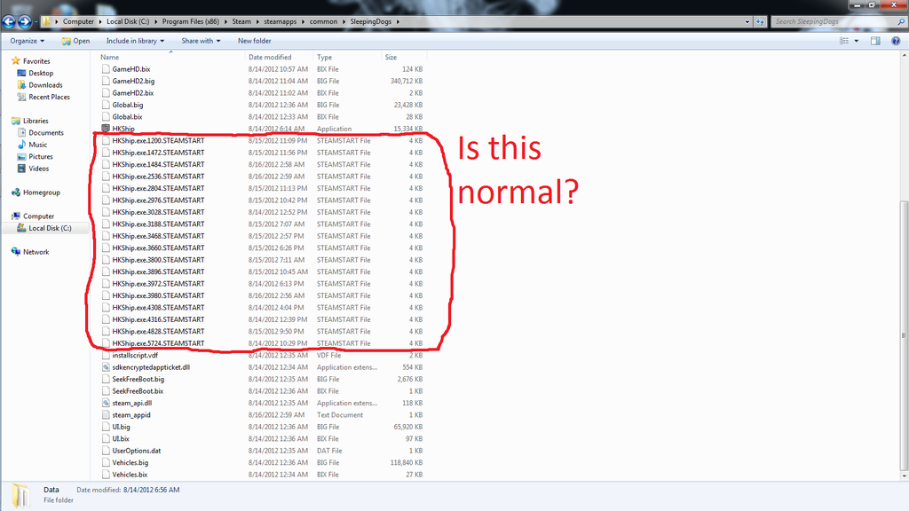Select Computer in navigation pane

tap(38, 216)
